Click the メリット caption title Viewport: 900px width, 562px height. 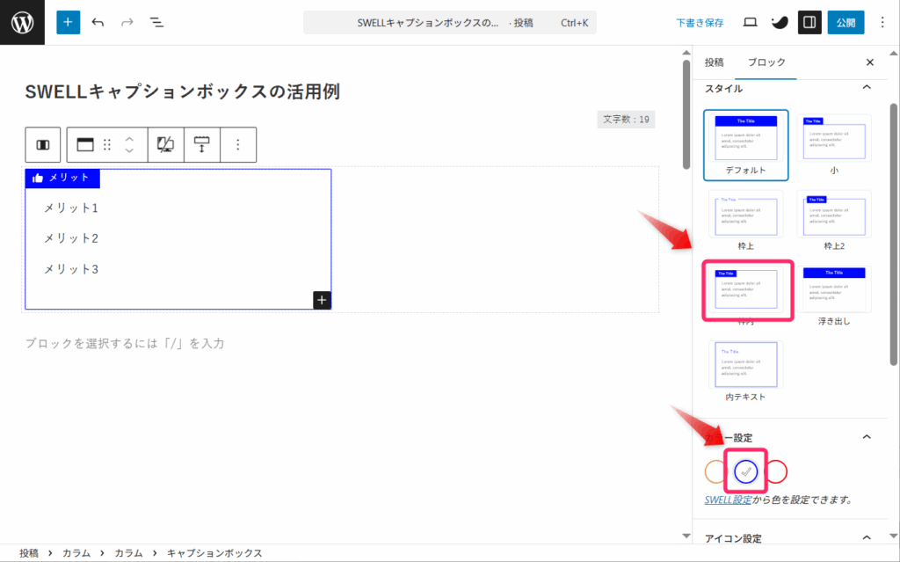tap(69, 178)
